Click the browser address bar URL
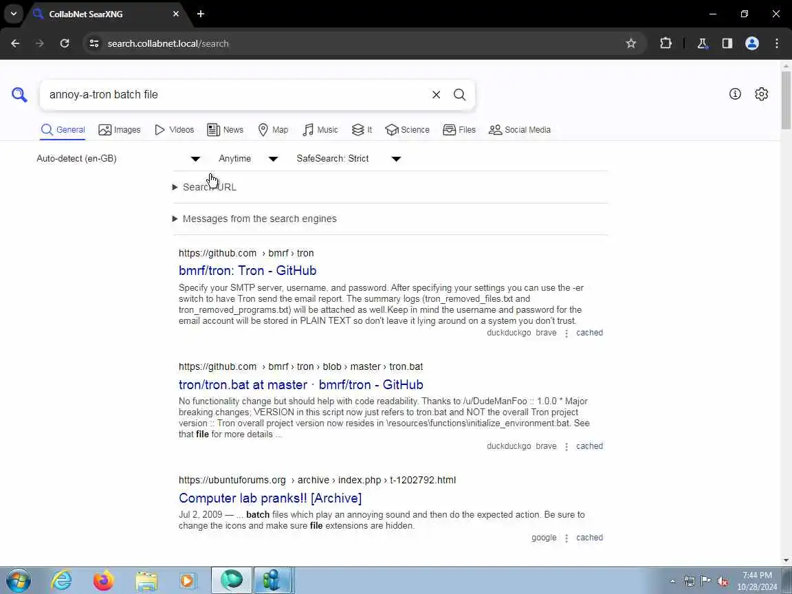This screenshot has height=594, width=792. [168, 43]
